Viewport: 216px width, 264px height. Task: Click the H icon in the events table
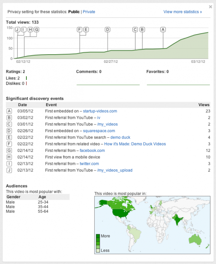[x=9, y=157]
